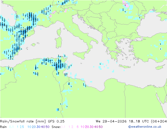Click rain legend value 10

[30, 127]
